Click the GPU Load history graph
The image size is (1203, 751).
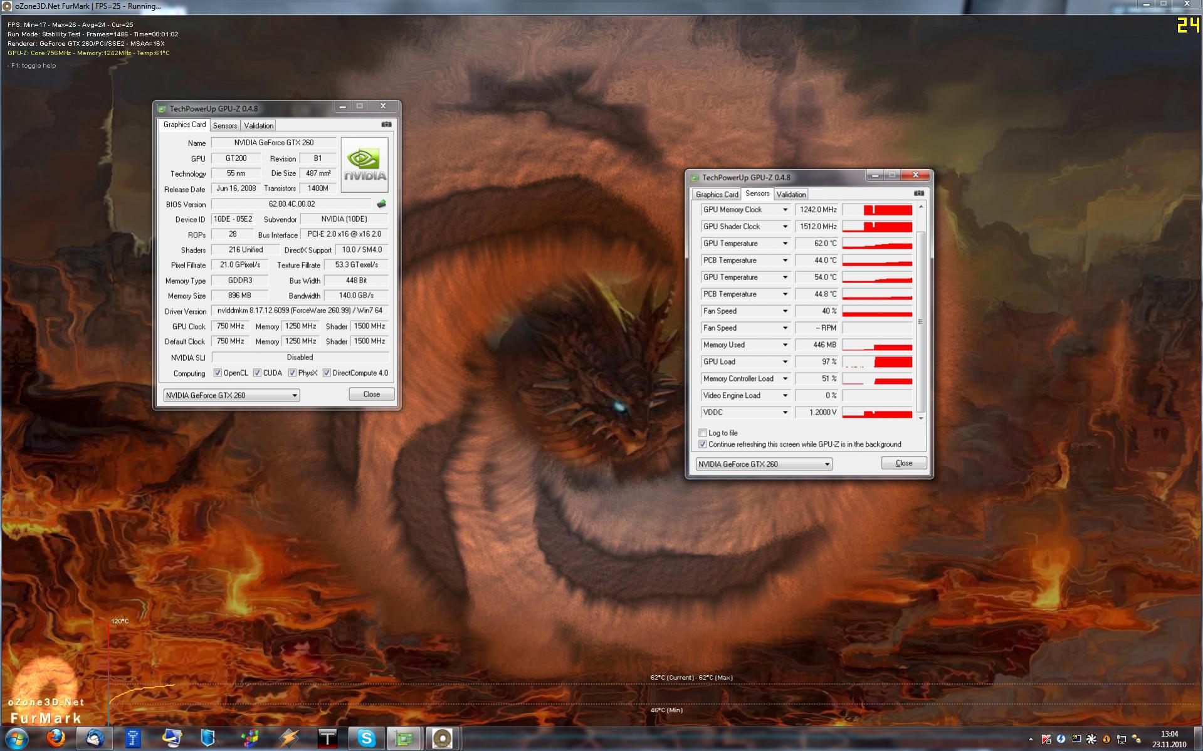[x=877, y=362]
